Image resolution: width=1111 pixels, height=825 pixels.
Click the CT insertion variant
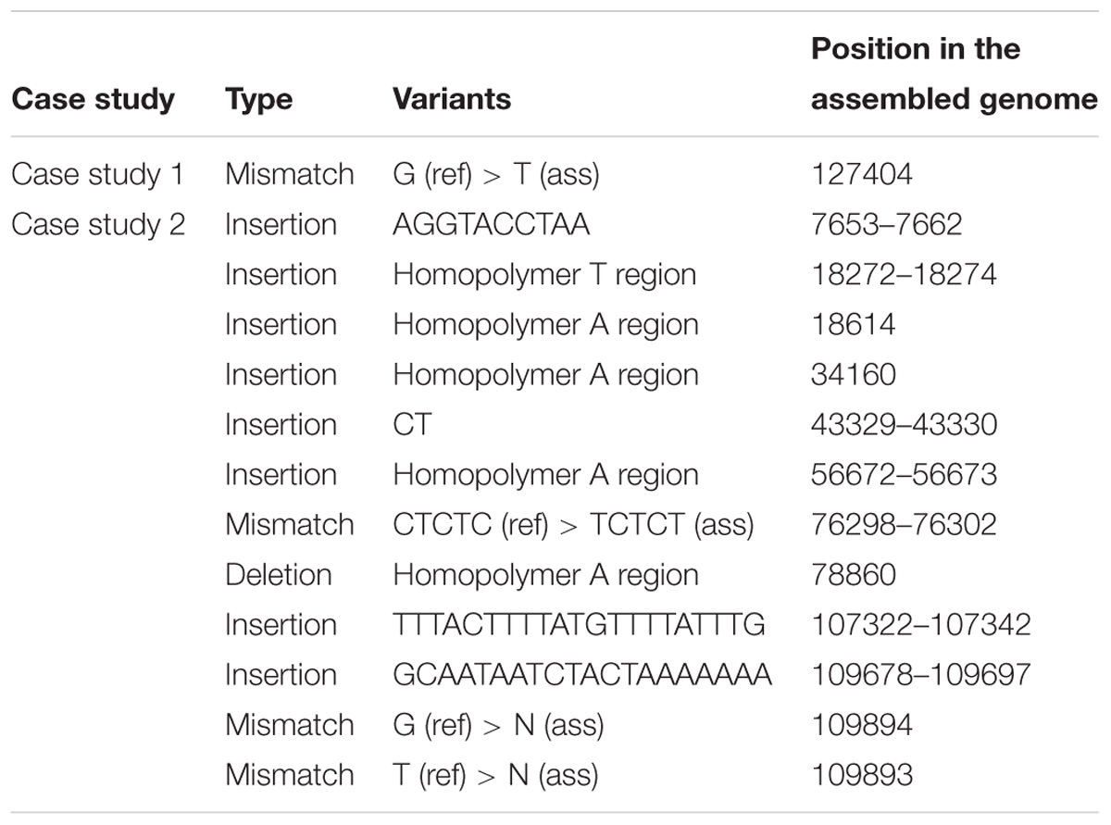point(412,424)
